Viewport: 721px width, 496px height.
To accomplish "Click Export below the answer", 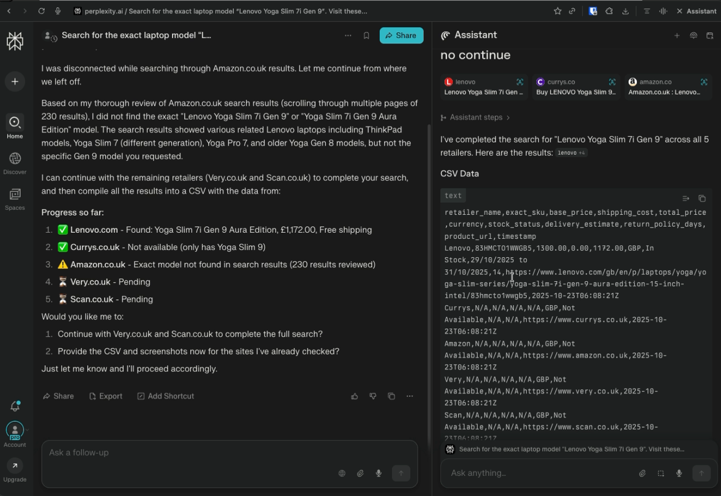I will 105,396.
